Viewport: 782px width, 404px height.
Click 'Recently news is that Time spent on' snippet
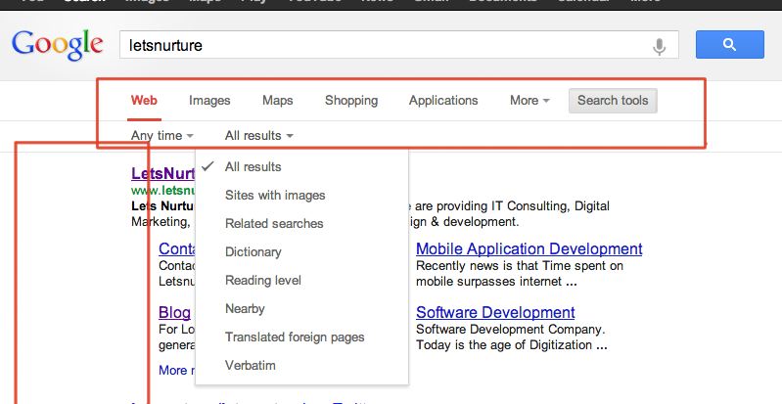(520, 266)
